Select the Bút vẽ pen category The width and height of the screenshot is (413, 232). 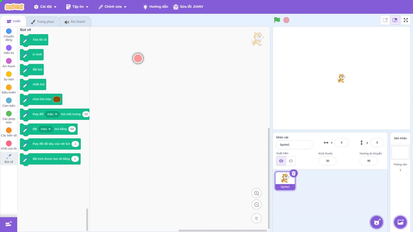point(9,158)
